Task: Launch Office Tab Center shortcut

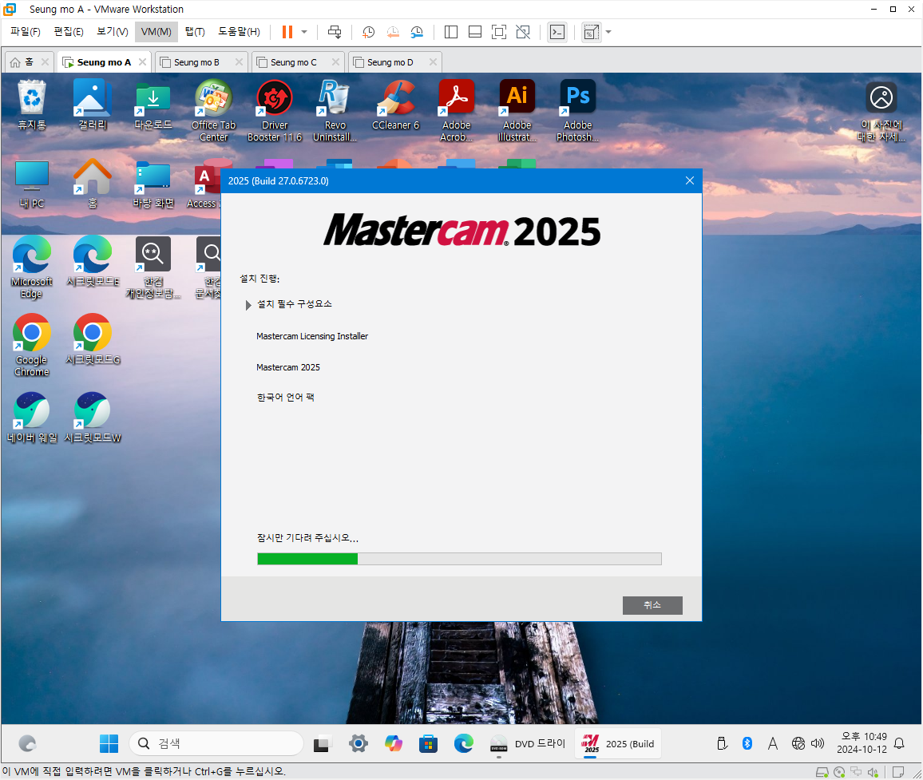Action: pyautogui.click(x=214, y=111)
